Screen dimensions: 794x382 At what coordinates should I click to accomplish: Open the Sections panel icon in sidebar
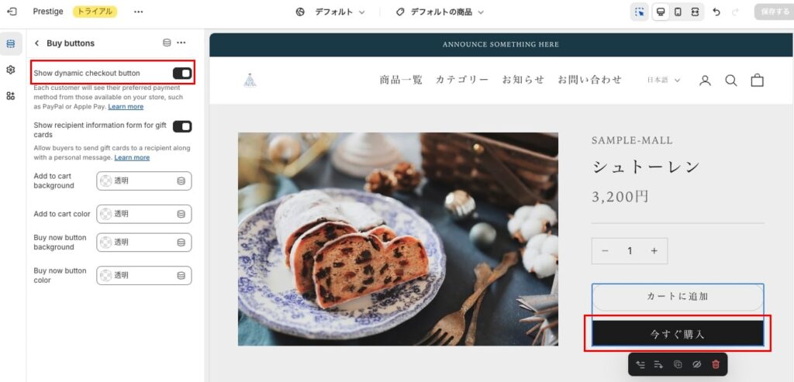11,44
